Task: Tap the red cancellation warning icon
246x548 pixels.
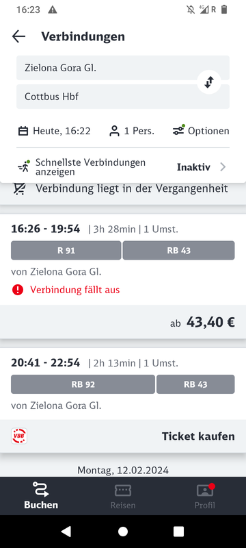Action: (17, 290)
